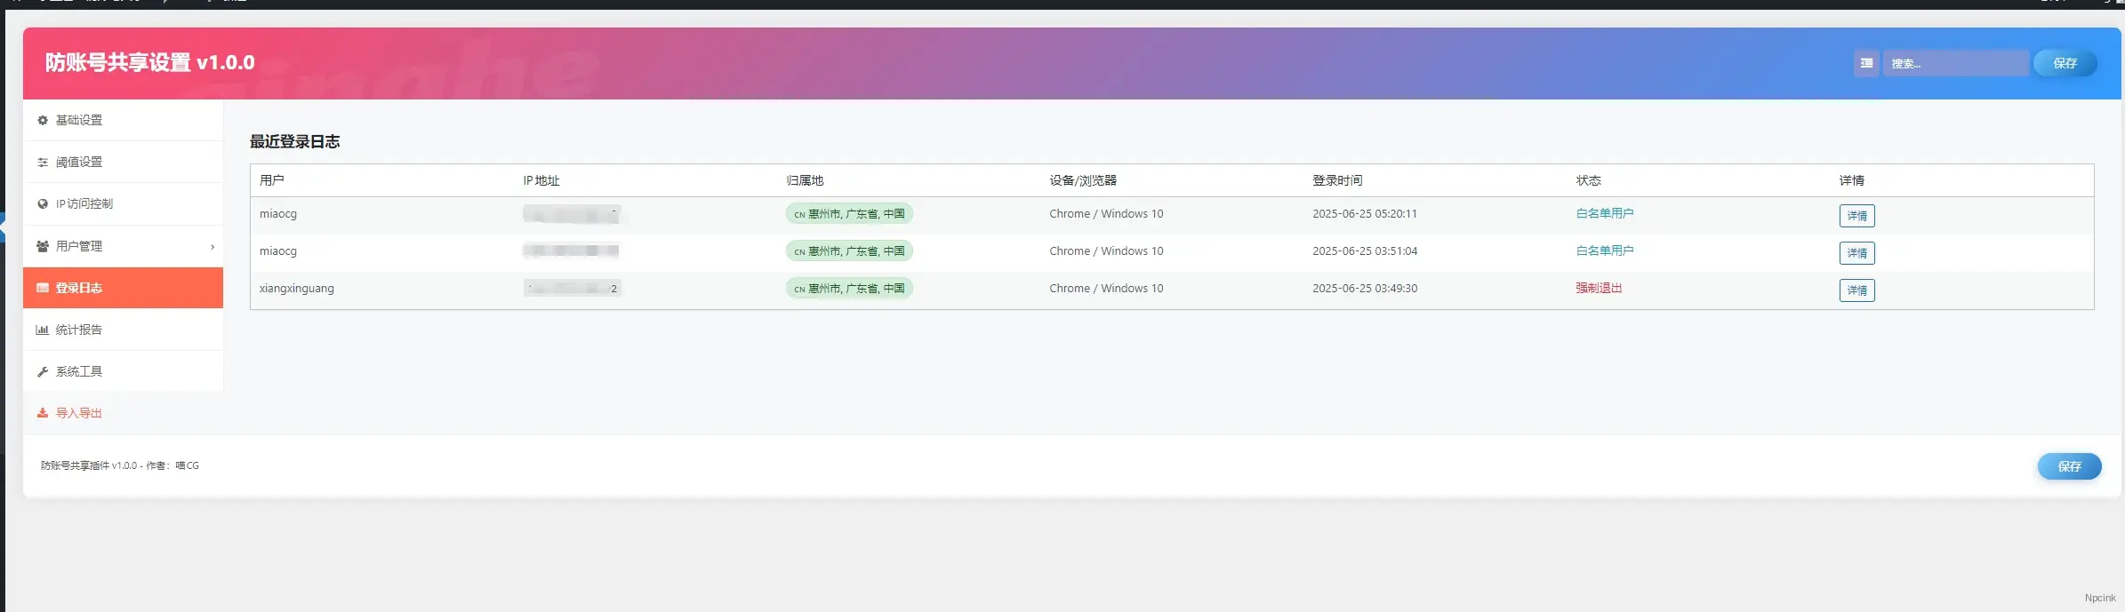The width and height of the screenshot is (2125, 612).
Task: Click the gear icon beside 基础设置
Action: click(x=43, y=120)
